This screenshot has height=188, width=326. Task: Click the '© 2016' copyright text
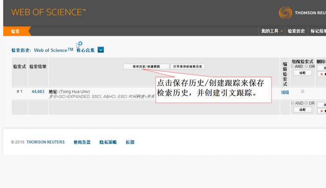(18, 142)
